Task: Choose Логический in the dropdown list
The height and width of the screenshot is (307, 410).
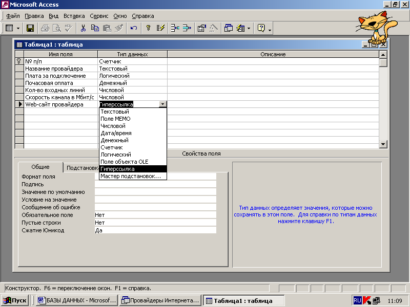Action: click(133, 155)
